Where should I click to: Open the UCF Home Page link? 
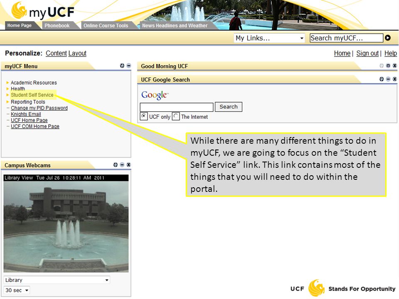click(x=29, y=120)
